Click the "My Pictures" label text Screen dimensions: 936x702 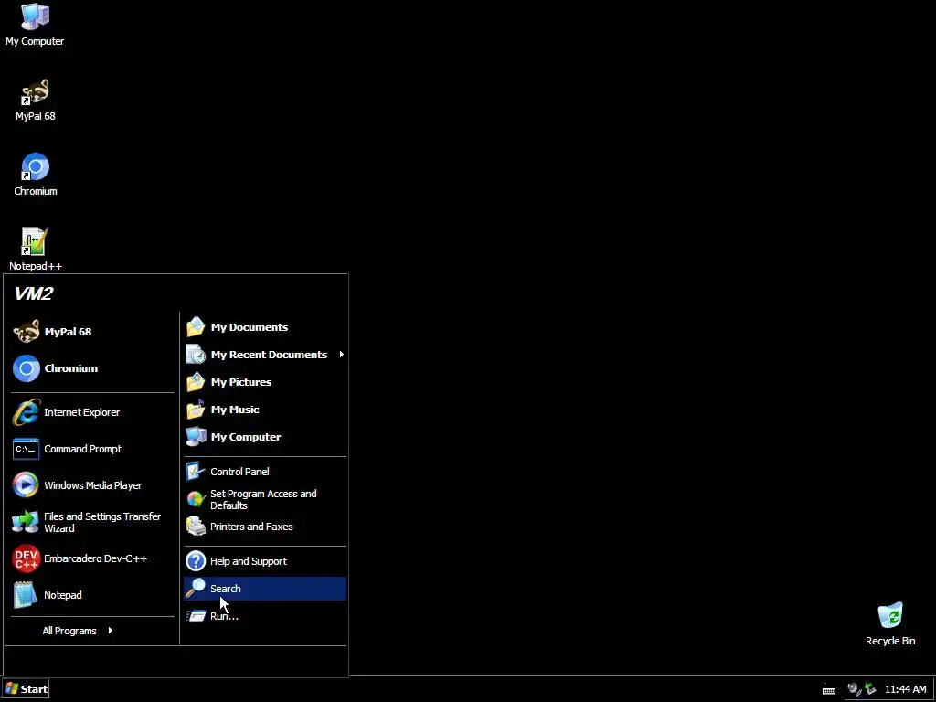[241, 382]
